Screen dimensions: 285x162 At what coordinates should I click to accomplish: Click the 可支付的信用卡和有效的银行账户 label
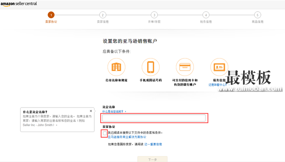coord(185,83)
